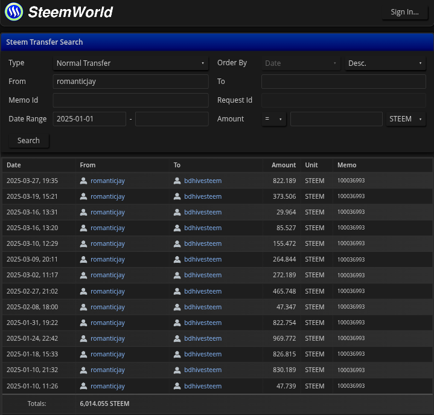Open the amount operator dropdown showing equals
The height and width of the screenshot is (415, 434).
coord(274,119)
